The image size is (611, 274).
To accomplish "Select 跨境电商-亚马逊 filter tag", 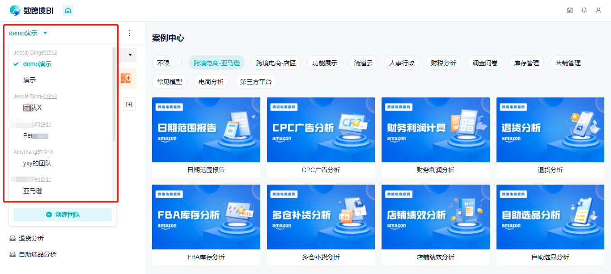I will click(217, 63).
